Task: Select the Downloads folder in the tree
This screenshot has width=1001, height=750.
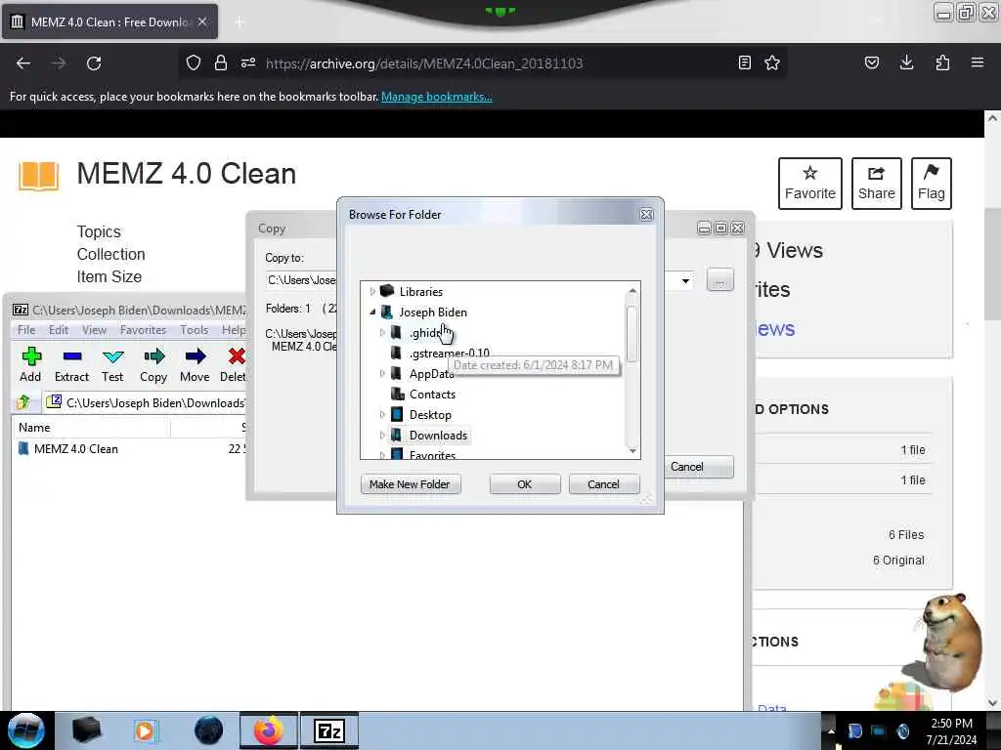Action: click(438, 435)
